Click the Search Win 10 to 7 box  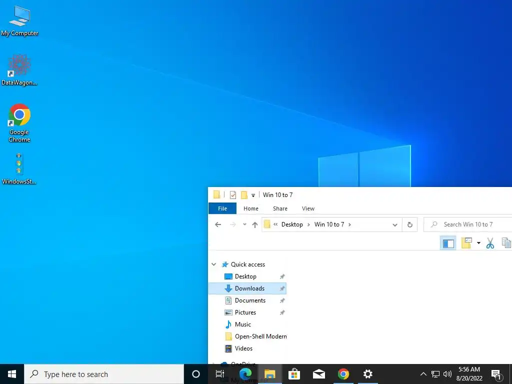pyautogui.click(x=468, y=224)
